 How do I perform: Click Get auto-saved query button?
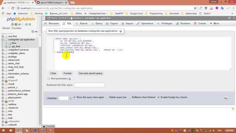(x=90, y=73)
